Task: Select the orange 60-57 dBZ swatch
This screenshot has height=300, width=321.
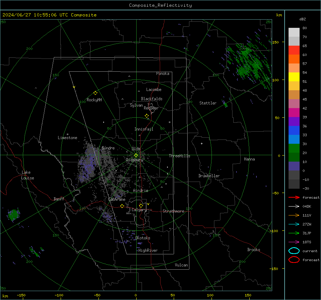Action: pos(294,59)
